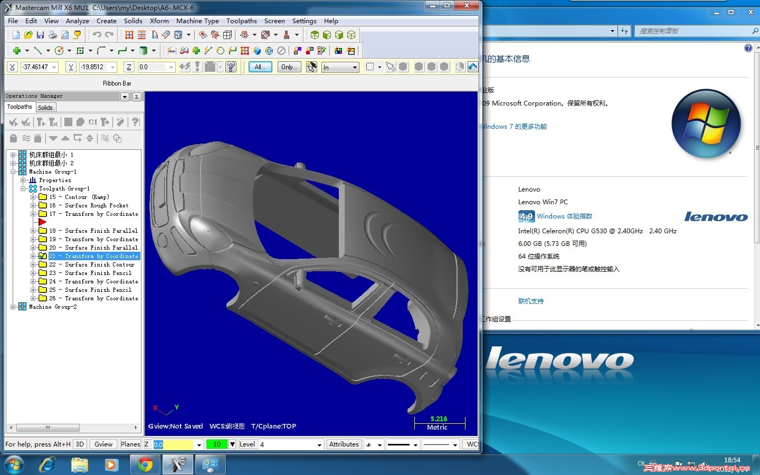Click the Attributes button in status bar

tap(344, 444)
